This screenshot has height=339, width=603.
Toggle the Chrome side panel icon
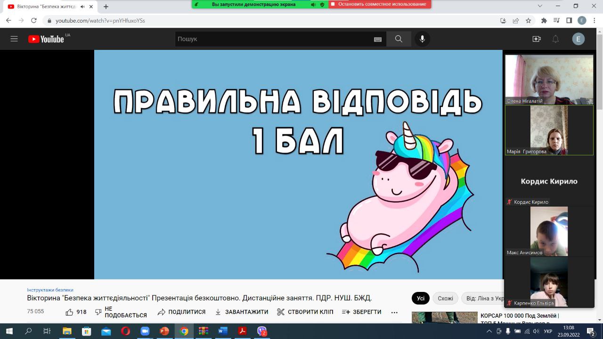569,21
